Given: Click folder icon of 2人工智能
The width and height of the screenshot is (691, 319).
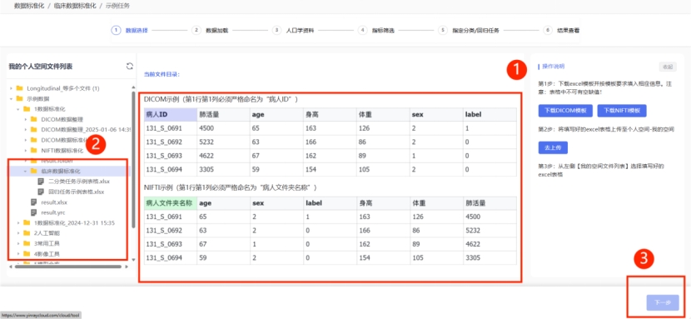Looking at the screenshot, I should point(26,233).
